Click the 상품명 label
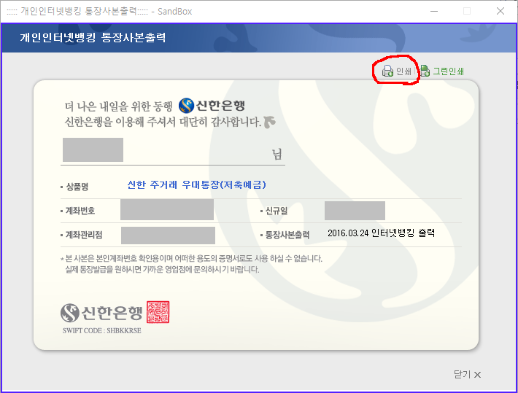Screen dimensions: 518x393 [x=77, y=187]
